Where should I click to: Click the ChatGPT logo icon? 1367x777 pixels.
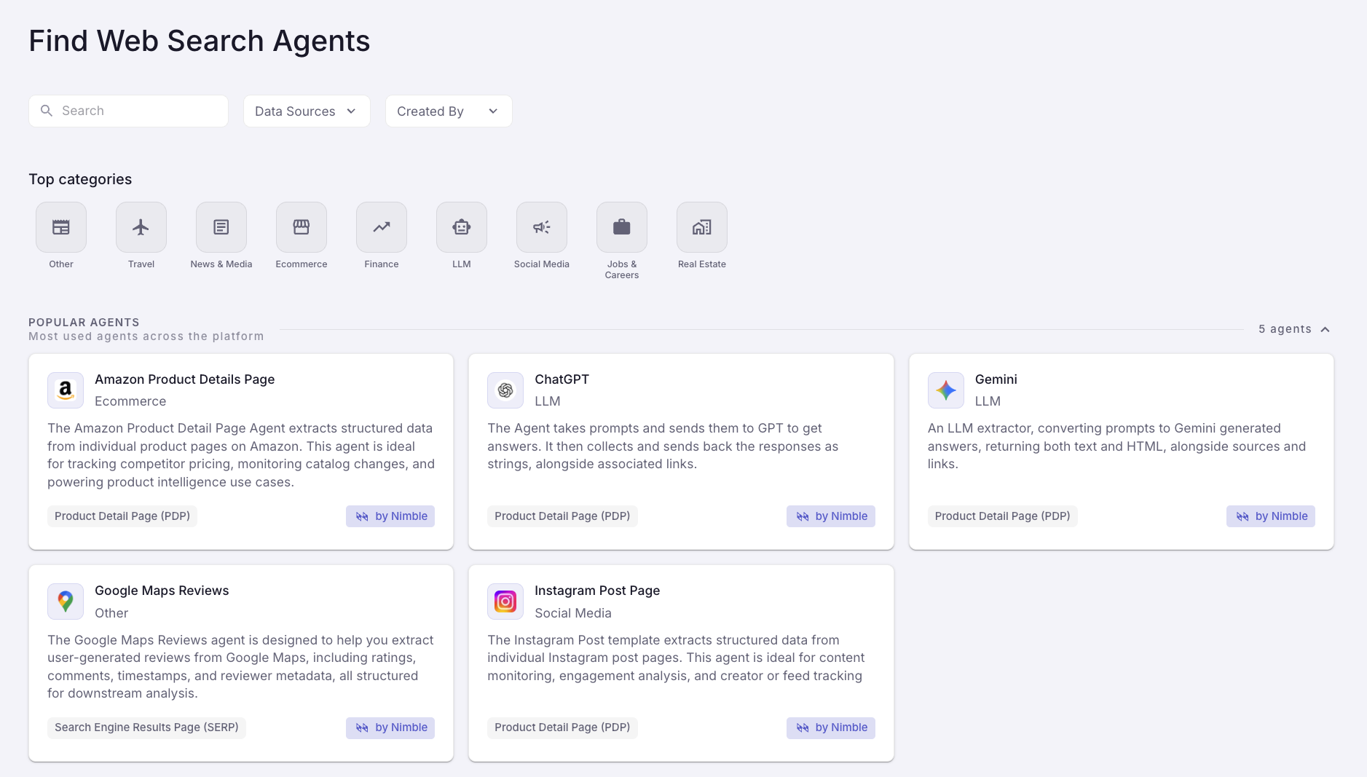pos(505,390)
